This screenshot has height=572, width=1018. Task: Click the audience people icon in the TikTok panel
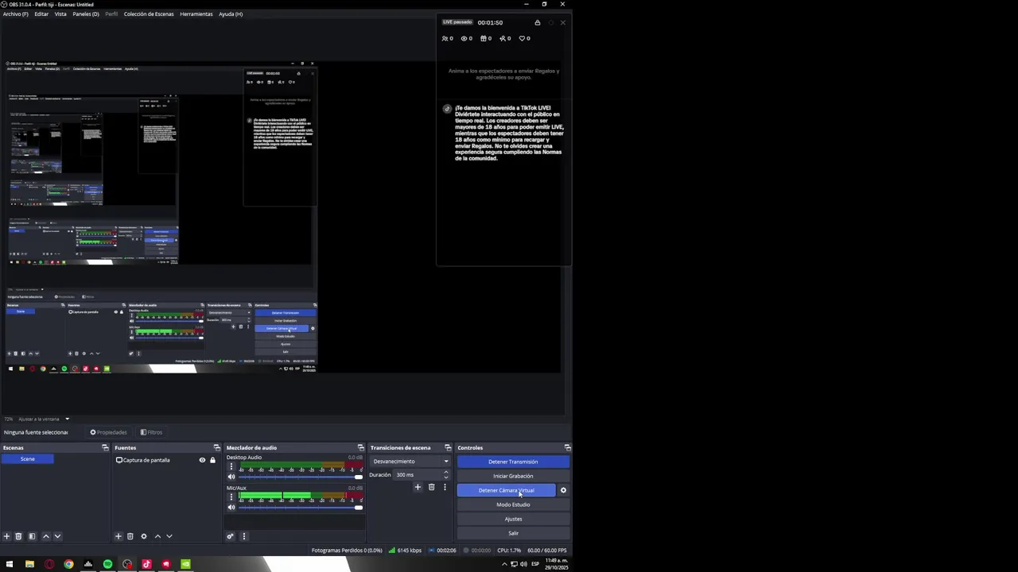click(x=447, y=38)
